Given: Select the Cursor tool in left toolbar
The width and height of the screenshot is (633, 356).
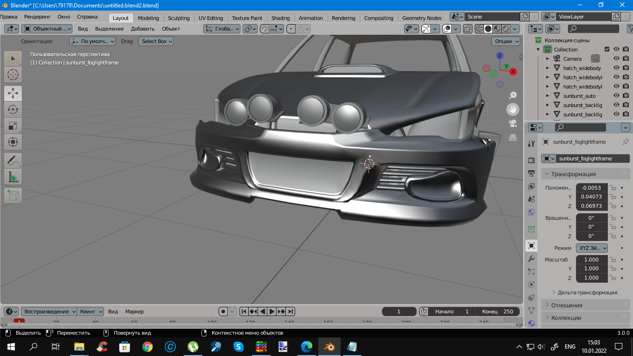Looking at the screenshot, I should coord(13,75).
